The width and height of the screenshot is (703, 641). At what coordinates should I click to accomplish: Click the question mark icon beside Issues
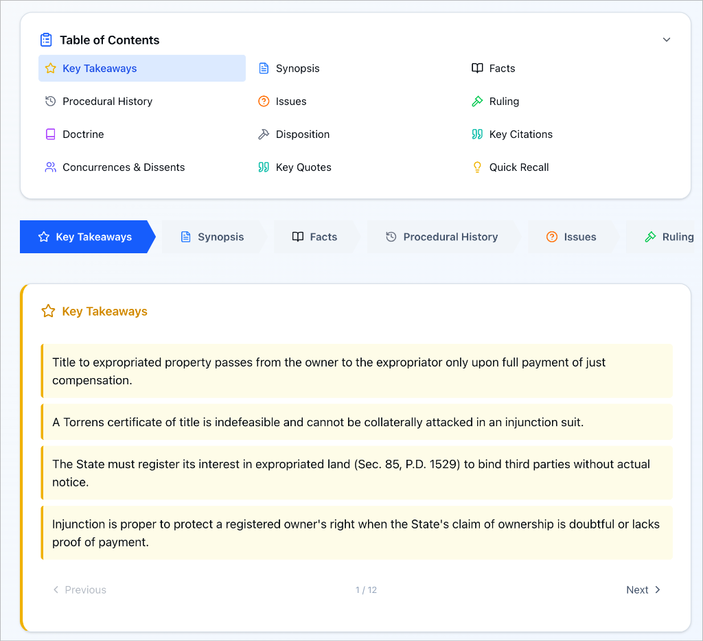point(264,101)
